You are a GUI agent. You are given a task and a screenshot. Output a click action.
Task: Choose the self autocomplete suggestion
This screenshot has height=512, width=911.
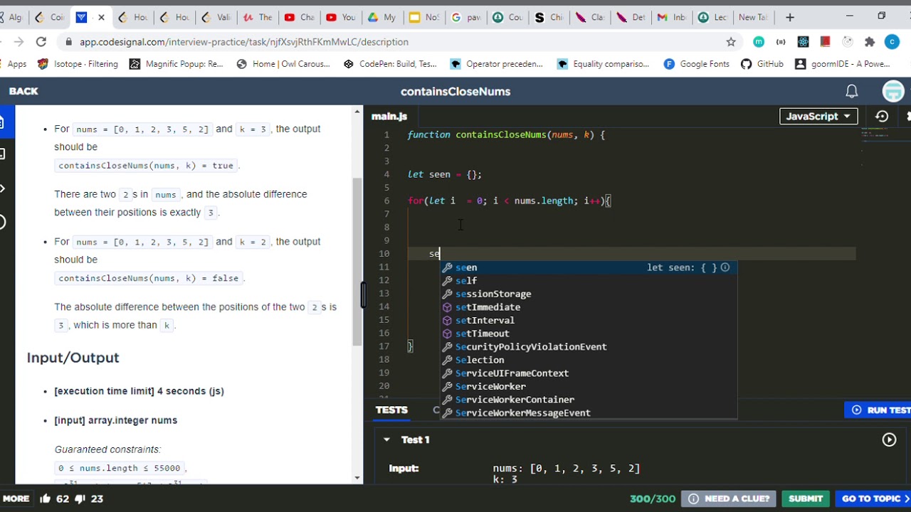(588, 281)
